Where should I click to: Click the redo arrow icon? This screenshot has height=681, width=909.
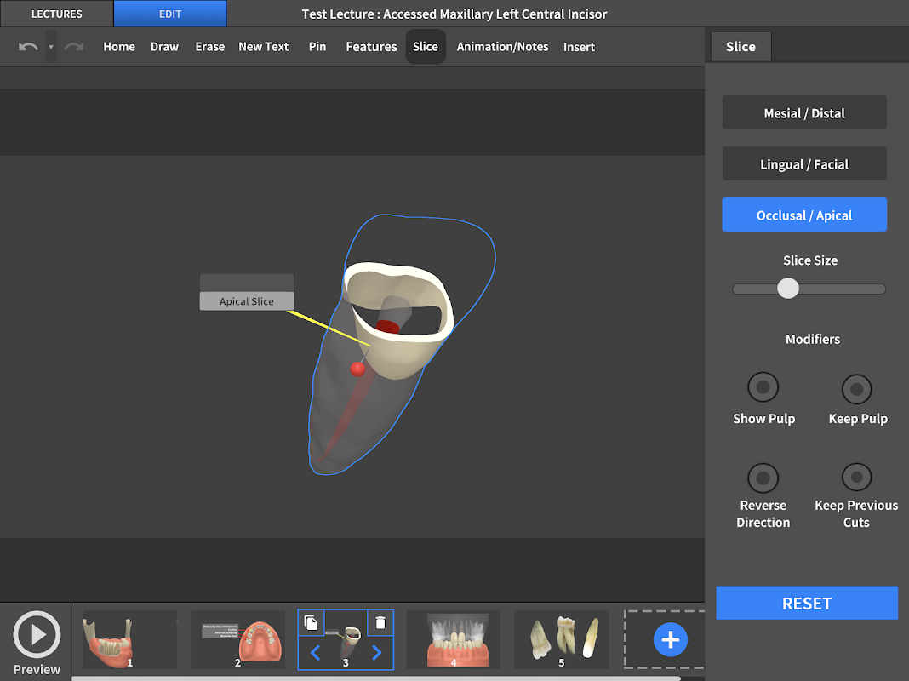point(74,47)
